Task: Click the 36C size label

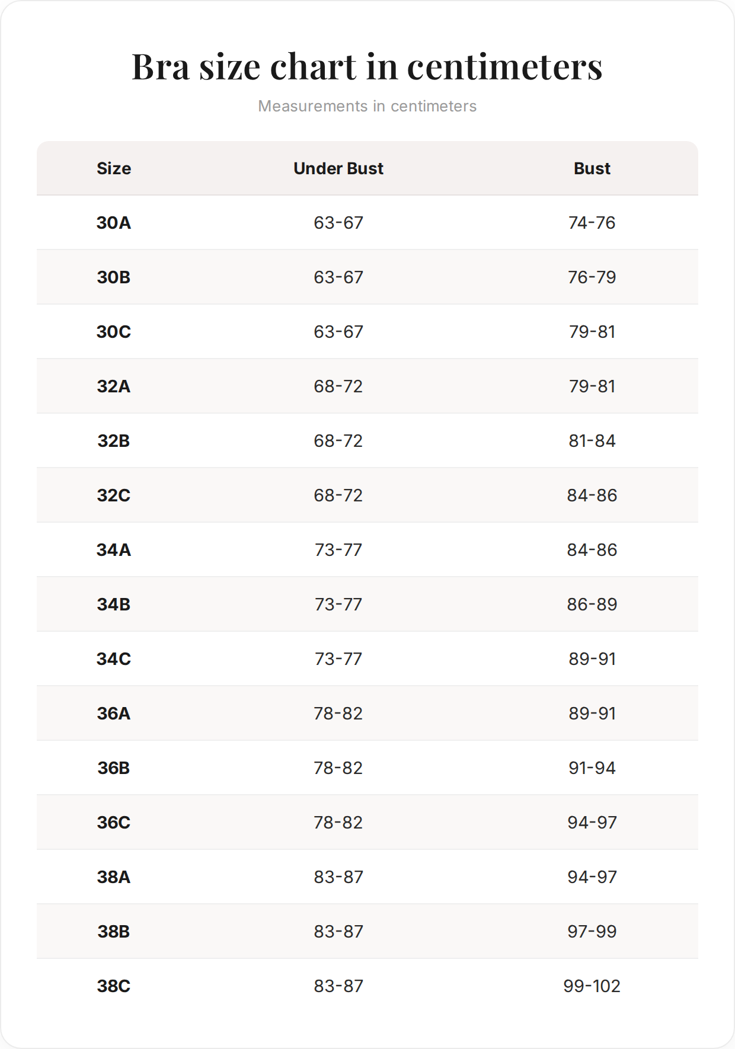Action: 114,823
